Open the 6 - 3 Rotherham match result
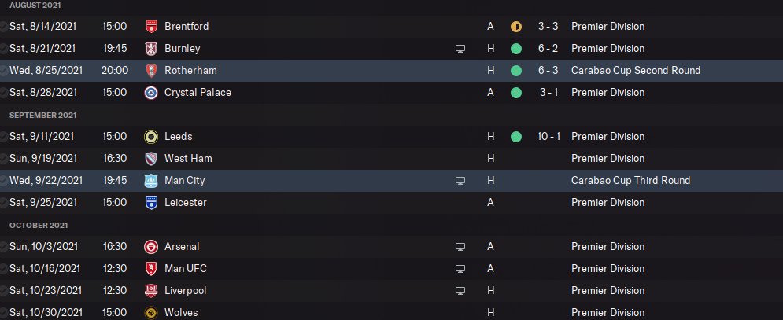The width and height of the screenshot is (783, 320). pos(548,71)
